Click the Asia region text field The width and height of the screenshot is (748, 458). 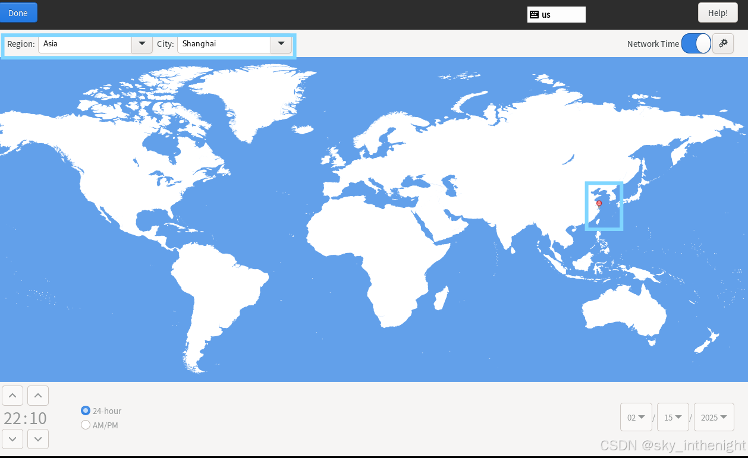point(85,44)
